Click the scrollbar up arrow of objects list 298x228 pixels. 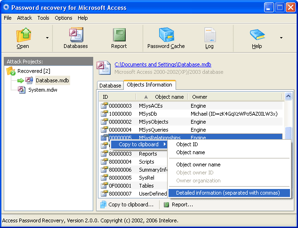coord(288,96)
